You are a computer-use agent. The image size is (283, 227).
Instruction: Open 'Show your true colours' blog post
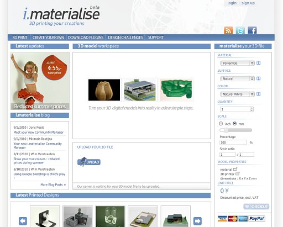click(x=36, y=161)
